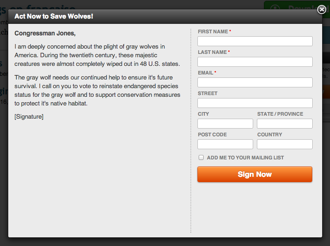Click the 'First Name' field label
This screenshot has height=246, width=330.
(x=213, y=32)
